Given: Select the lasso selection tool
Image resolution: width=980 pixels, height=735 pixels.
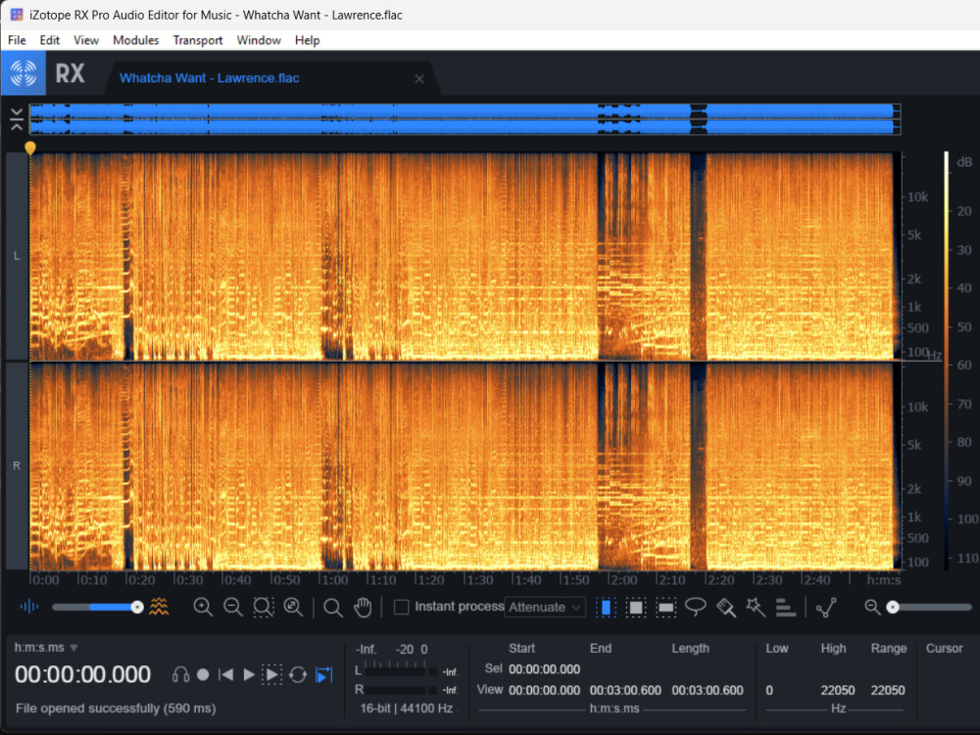Looking at the screenshot, I should click(x=696, y=607).
